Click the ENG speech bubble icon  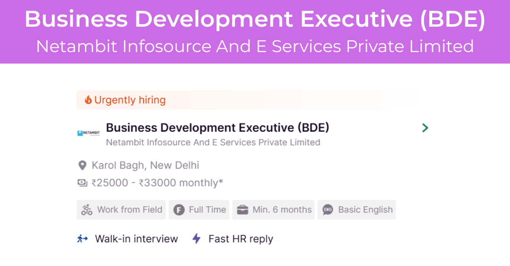pyautogui.click(x=328, y=210)
